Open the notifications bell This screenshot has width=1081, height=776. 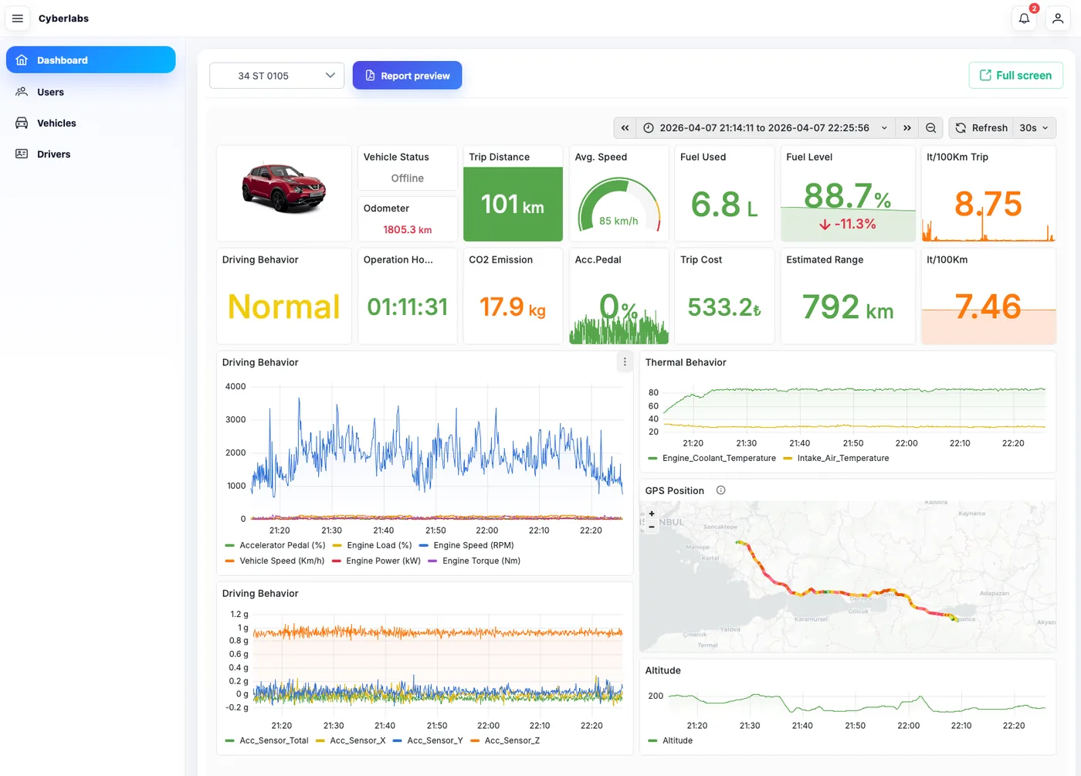point(1024,19)
